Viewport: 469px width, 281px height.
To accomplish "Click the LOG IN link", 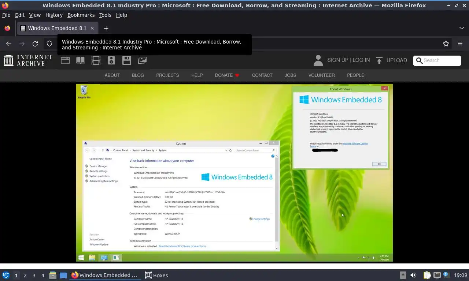I will 361,60.
